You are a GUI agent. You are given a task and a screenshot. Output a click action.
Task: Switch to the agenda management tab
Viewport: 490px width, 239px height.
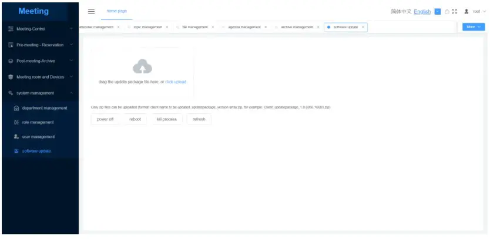point(244,27)
